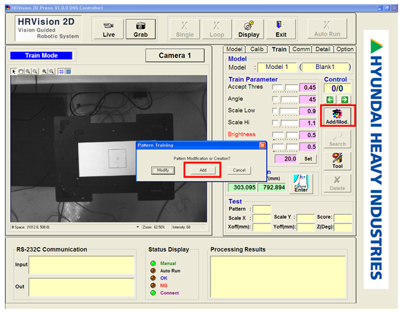Click the magnifier icon right of hand tool
Image resolution: width=403 pixels, height=312 pixels.
[x=28, y=72]
